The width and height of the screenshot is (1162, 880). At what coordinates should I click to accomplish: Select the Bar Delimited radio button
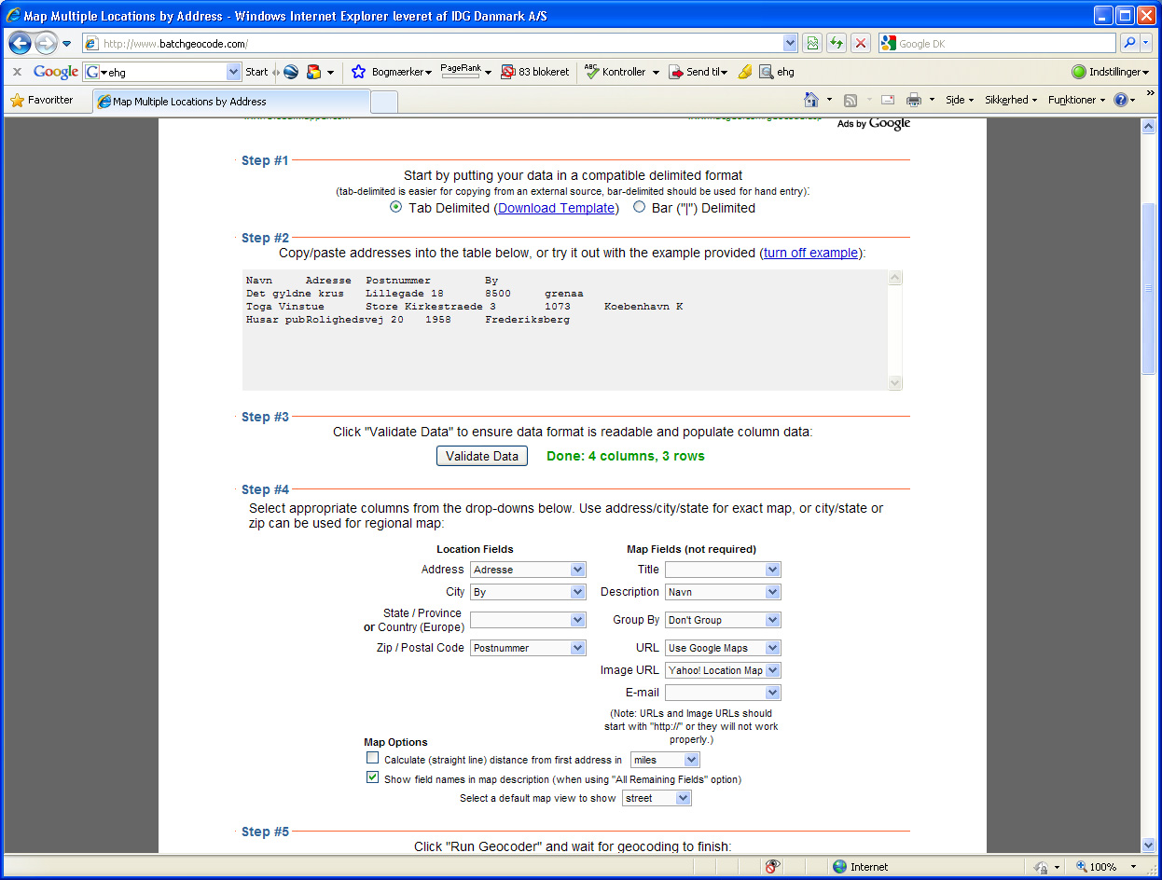click(x=639, y=207)
